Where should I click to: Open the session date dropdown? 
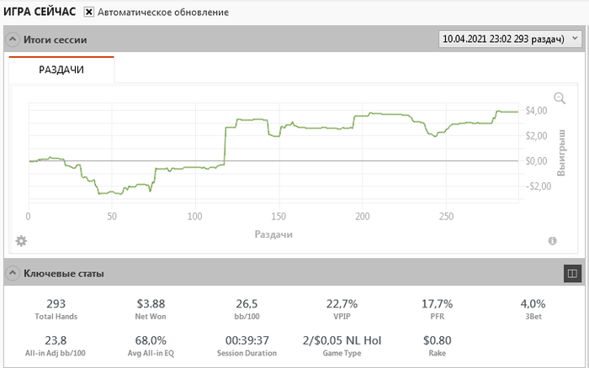click(510, 39)
